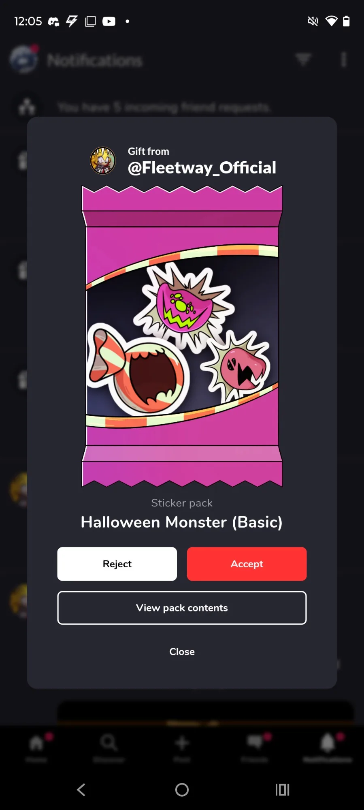Screen dimensions: 364x810
Task: Tap the incoming friend requests icon
Action: tap(27, 107)
